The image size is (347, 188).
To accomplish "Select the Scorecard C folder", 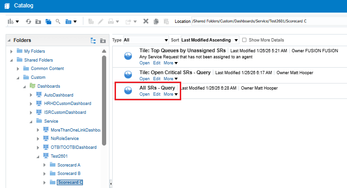I will (x=70, y=182).
